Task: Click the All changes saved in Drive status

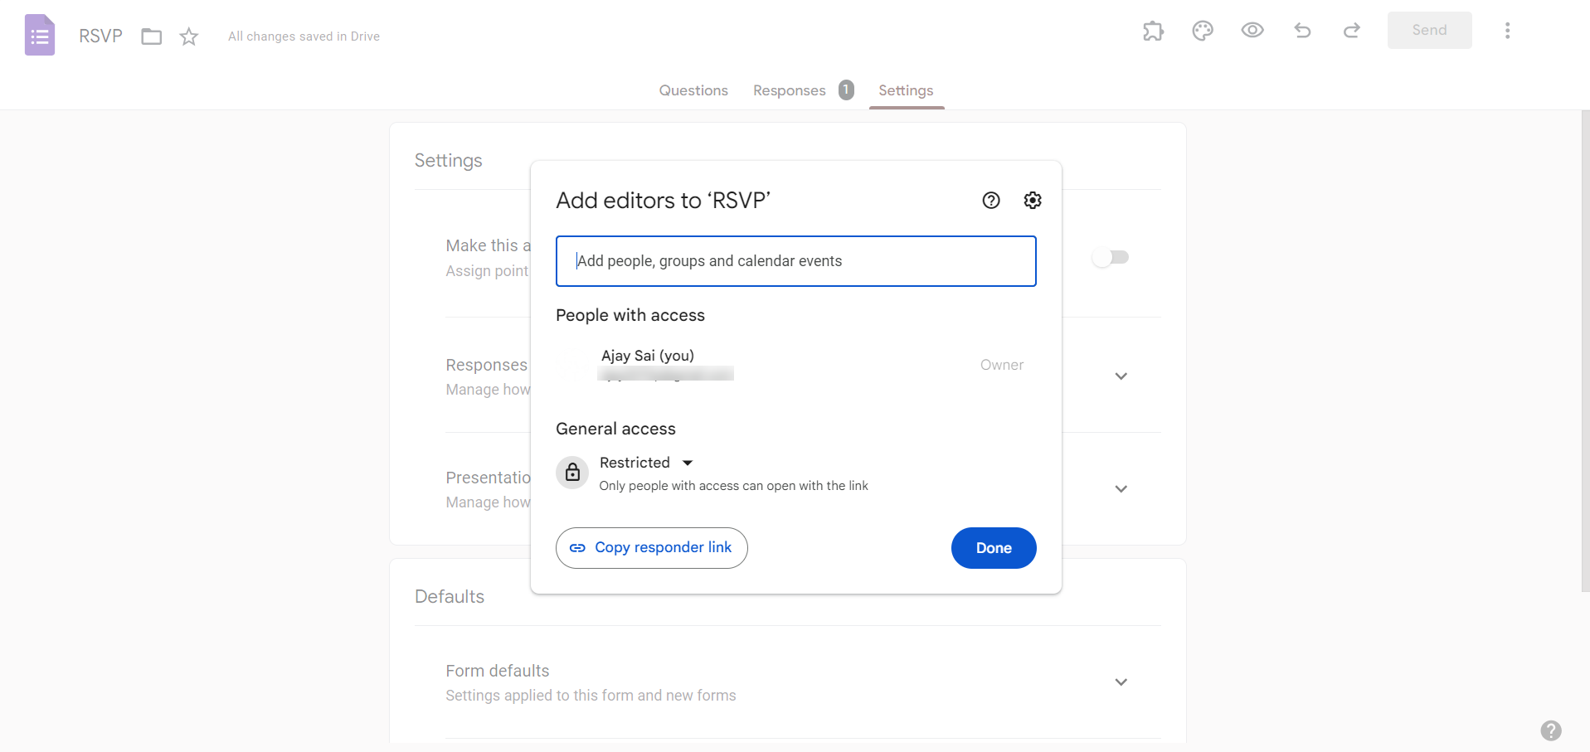Action: pos(304,36)
